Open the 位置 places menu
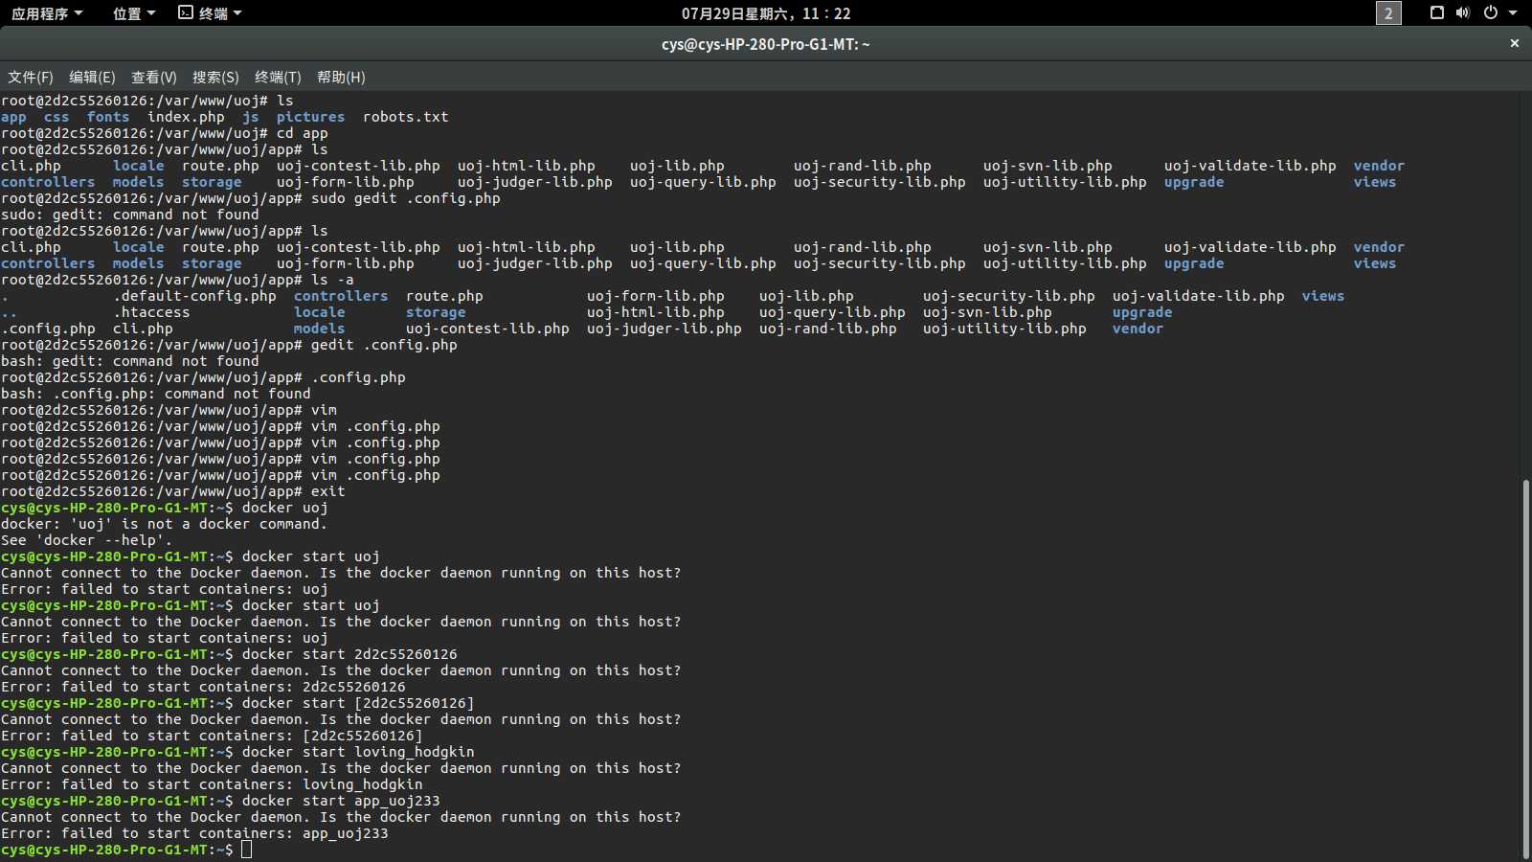Image resolution: width=1532 pixels, height=862 pixels. [134, 13]
